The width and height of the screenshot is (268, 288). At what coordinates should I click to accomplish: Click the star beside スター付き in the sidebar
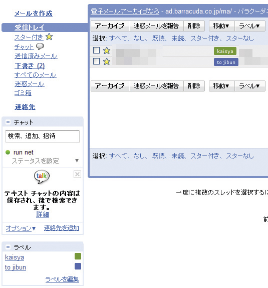[x=49, y=37]
